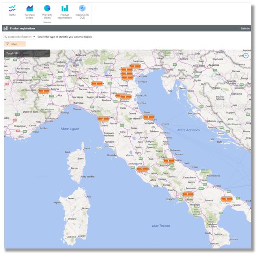Open the mediaCAT DVD item
The image size is (257, 254).
pos(82,10)
